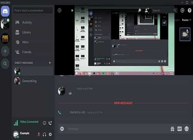Viewport: 193px width, 140px height.
Task: Click the @ icon in chat header
Action: pyautogui.click(x=59, y=10)
